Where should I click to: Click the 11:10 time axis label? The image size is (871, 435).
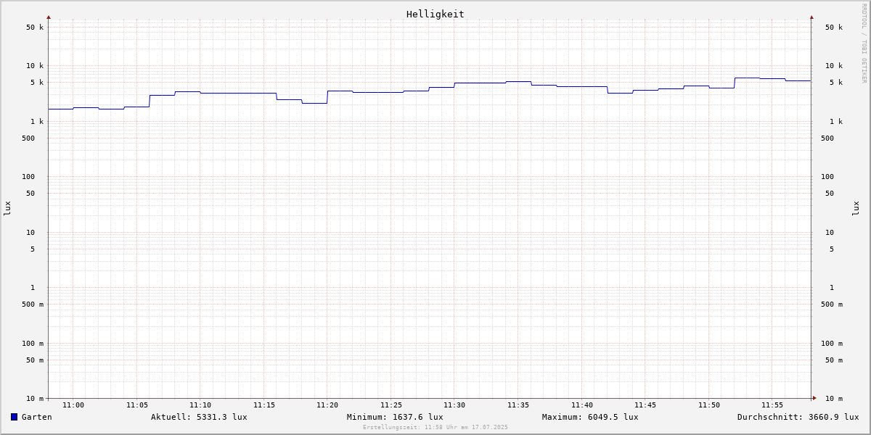click(200, 405)
